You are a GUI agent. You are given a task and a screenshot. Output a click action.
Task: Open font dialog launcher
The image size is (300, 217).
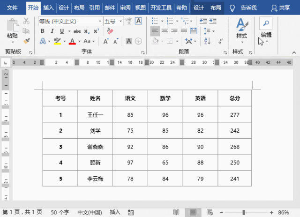142,52
